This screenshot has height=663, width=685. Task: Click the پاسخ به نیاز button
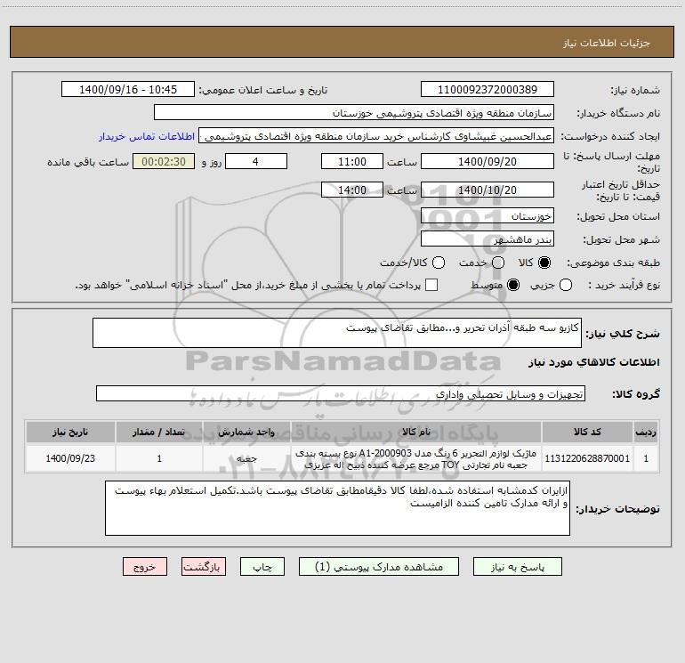pyautogui.click(x=518, y=567)
